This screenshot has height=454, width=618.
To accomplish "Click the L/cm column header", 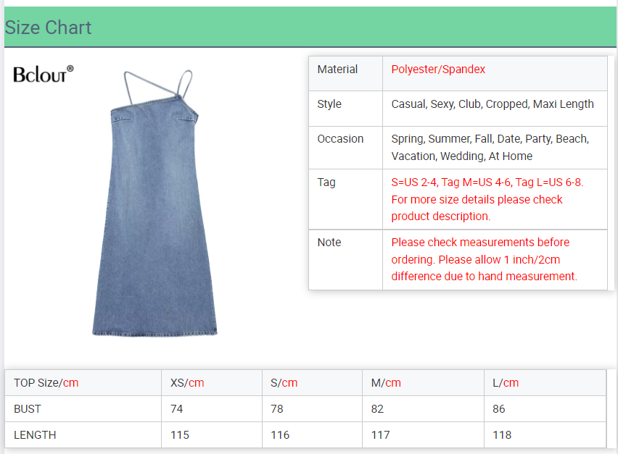I will tap(506, 383).
